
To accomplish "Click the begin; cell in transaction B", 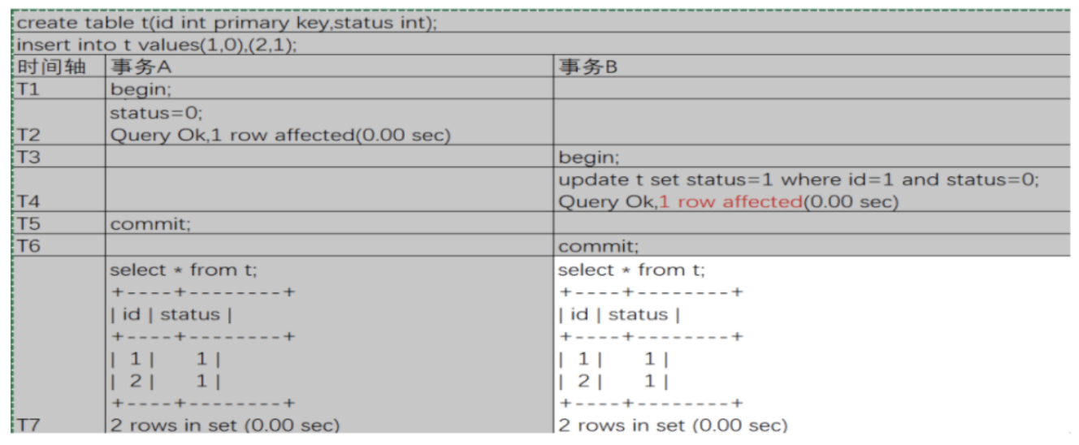I will pos(812,157).
